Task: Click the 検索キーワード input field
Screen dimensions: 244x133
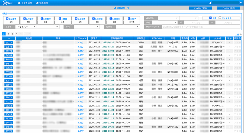Action: click(x=201, y=27)
